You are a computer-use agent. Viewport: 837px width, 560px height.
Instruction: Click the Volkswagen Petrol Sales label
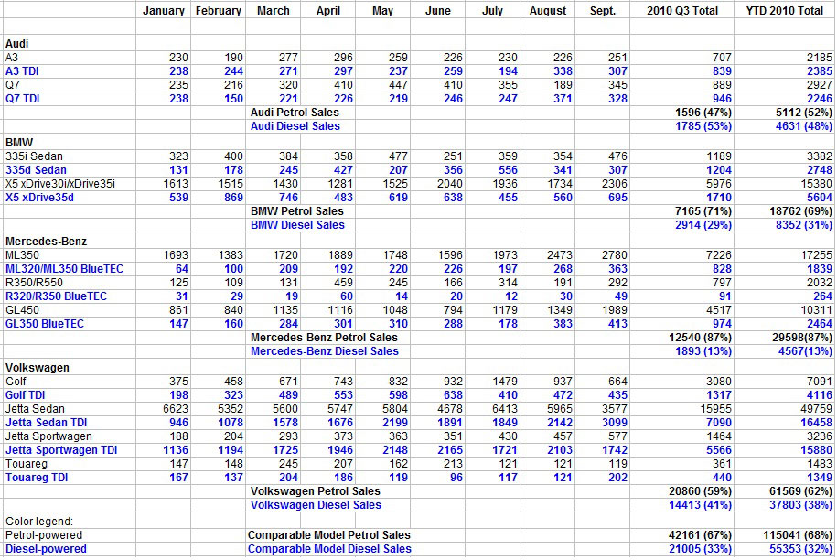click(x=316, y=491)
